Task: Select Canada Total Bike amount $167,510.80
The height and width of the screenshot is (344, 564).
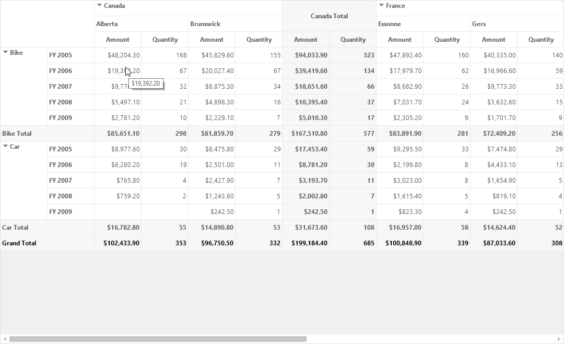Action: (305, 133)
